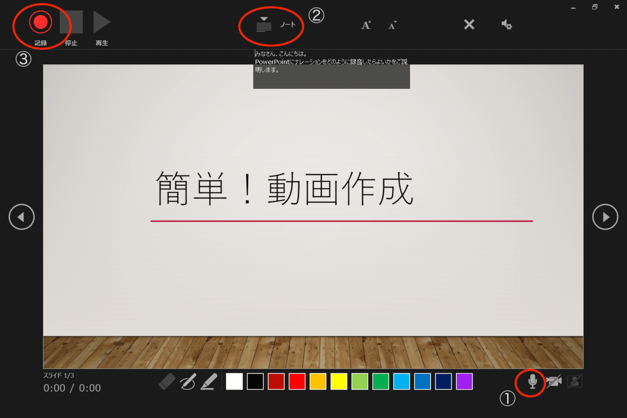This screenshot has height=418, width=627.
Task: Advance to the next slide arrow
Action: (x=605, y=216)
